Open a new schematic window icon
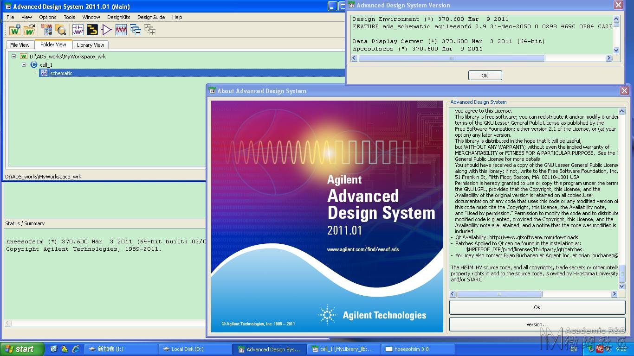Image resolution: width=634 pixels, height=356 pixels. 78,30
